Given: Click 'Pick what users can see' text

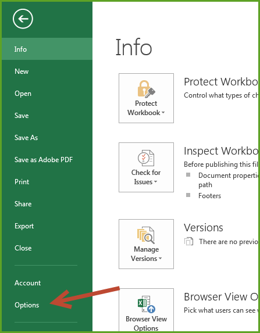Looking at the screenshot, I should coord(221,310).
